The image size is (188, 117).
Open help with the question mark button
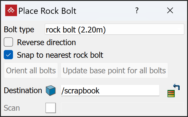pyautogui.click(x=137, y=11)
